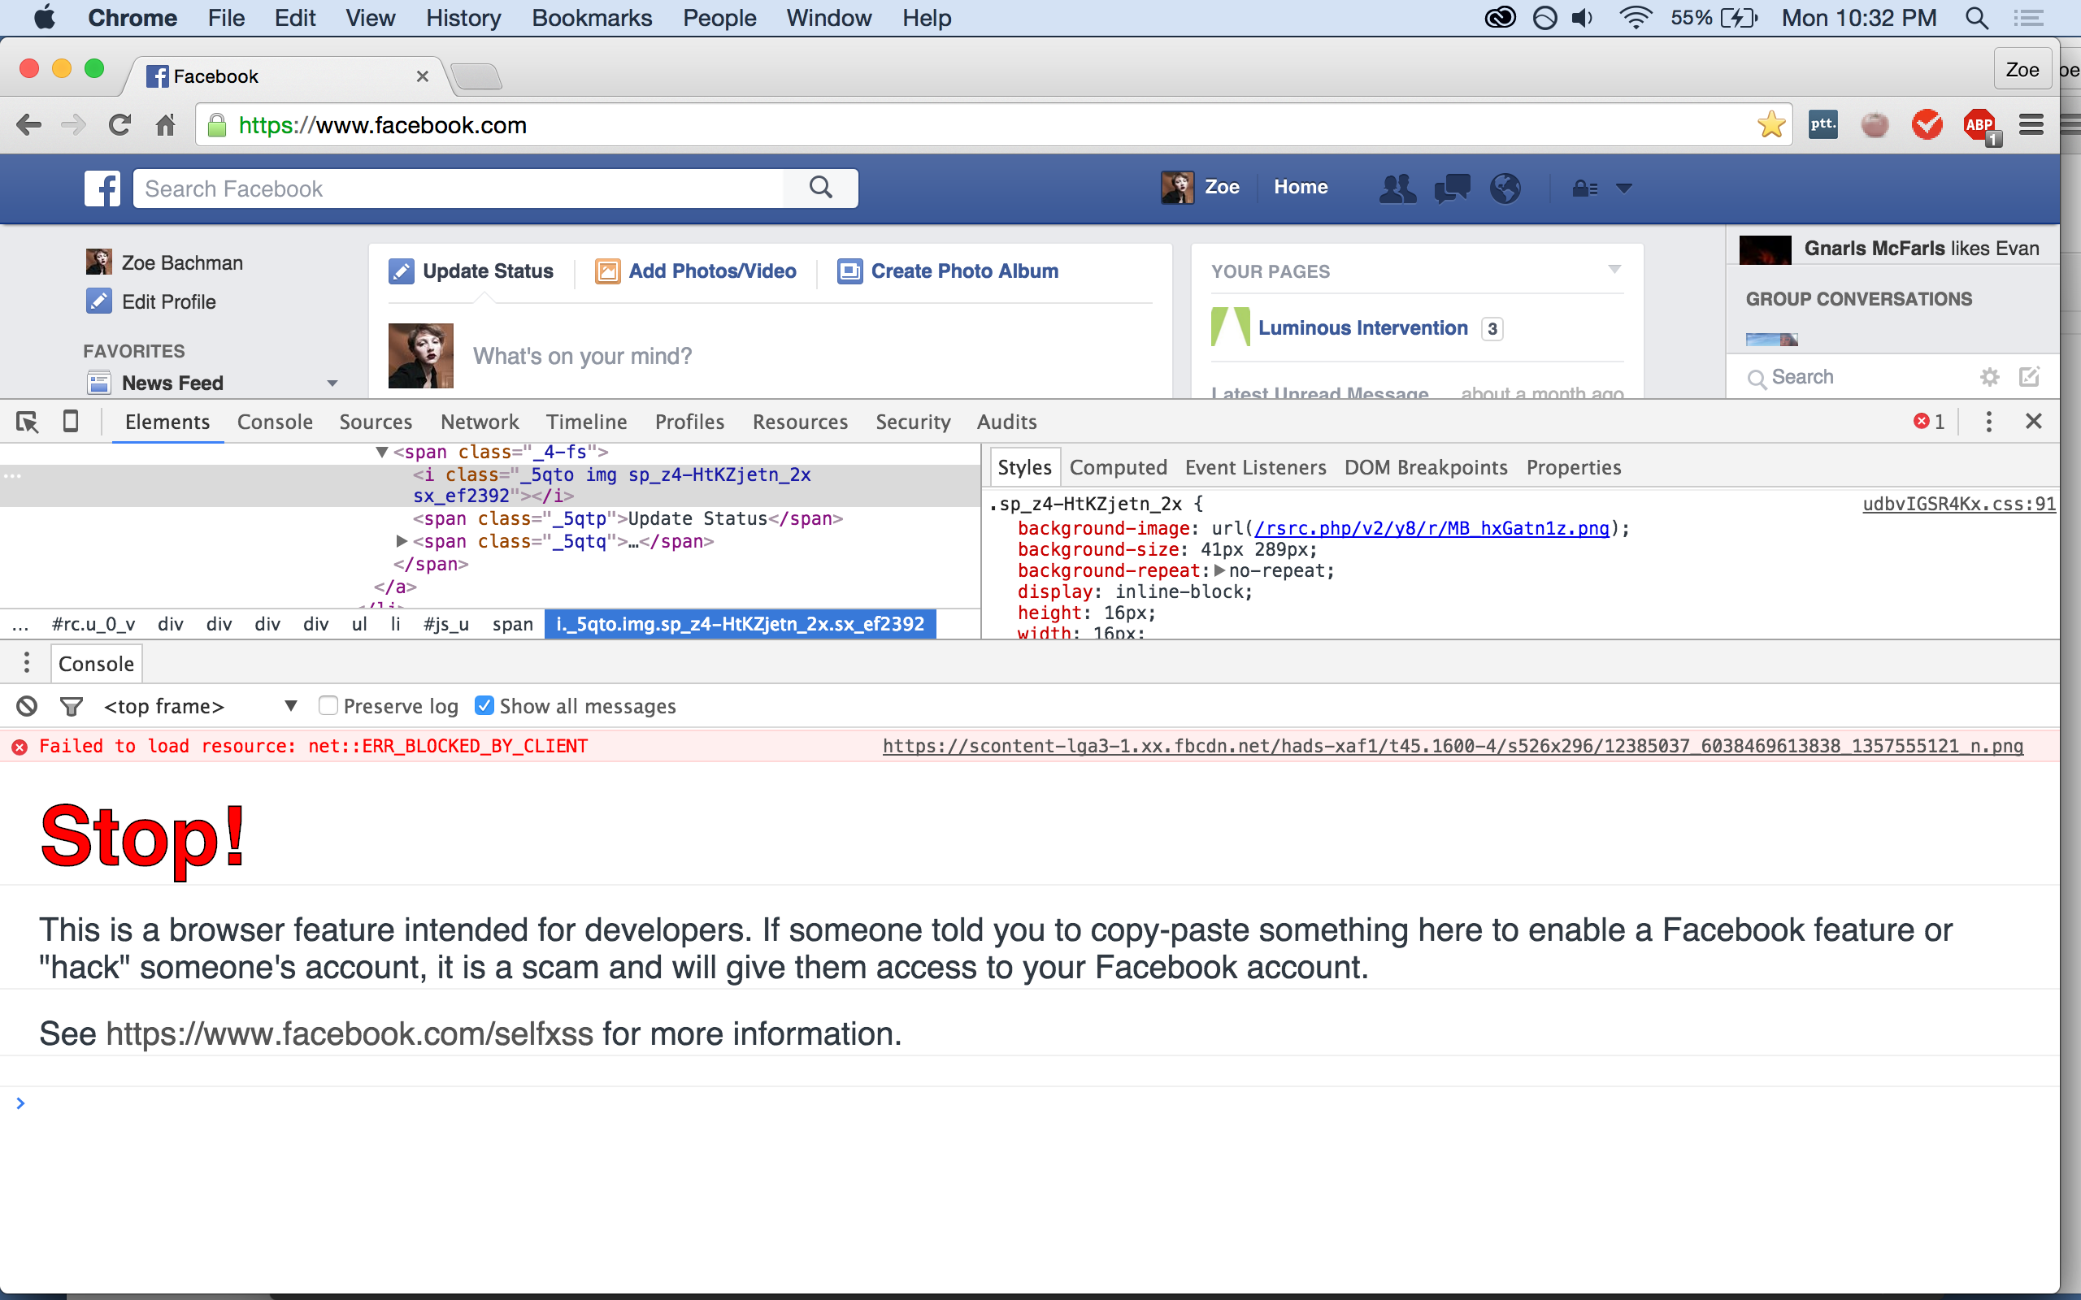This screenshot has height=1300, width=2081.
Task: Click the Chrome forward arrow
Action: 74,125
